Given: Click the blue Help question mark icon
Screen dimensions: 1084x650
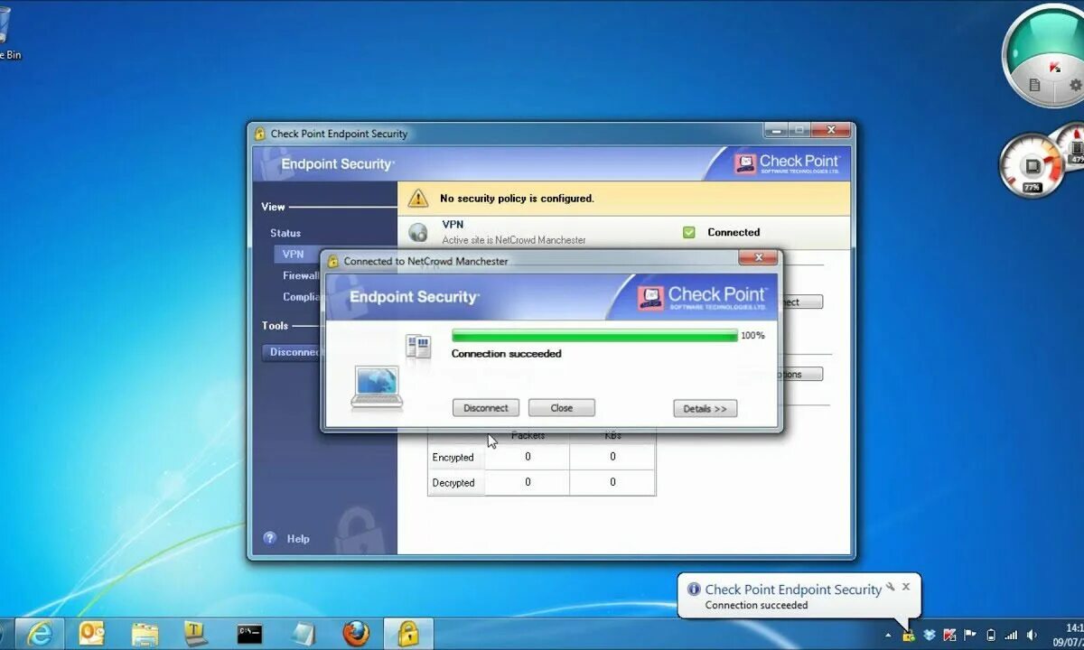Looking at the screenshot, I should [x=270, y=538].
